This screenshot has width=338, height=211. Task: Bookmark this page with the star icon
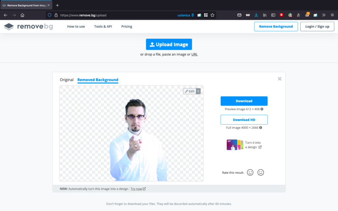(213, 15)
